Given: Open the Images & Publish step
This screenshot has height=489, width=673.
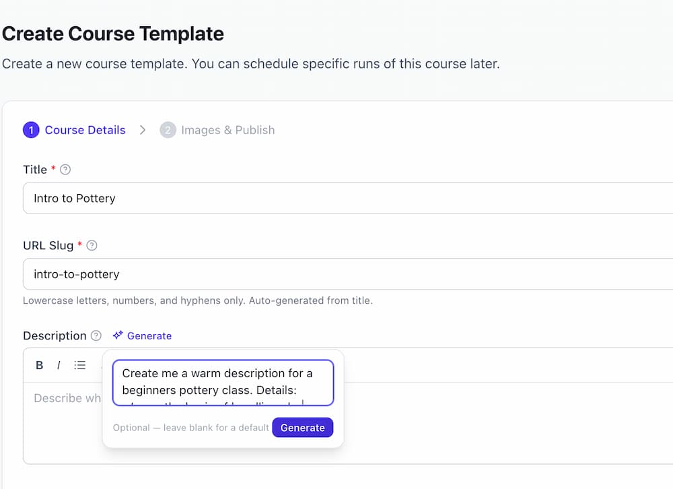Looking at the screenshot, I should point(227,129).
